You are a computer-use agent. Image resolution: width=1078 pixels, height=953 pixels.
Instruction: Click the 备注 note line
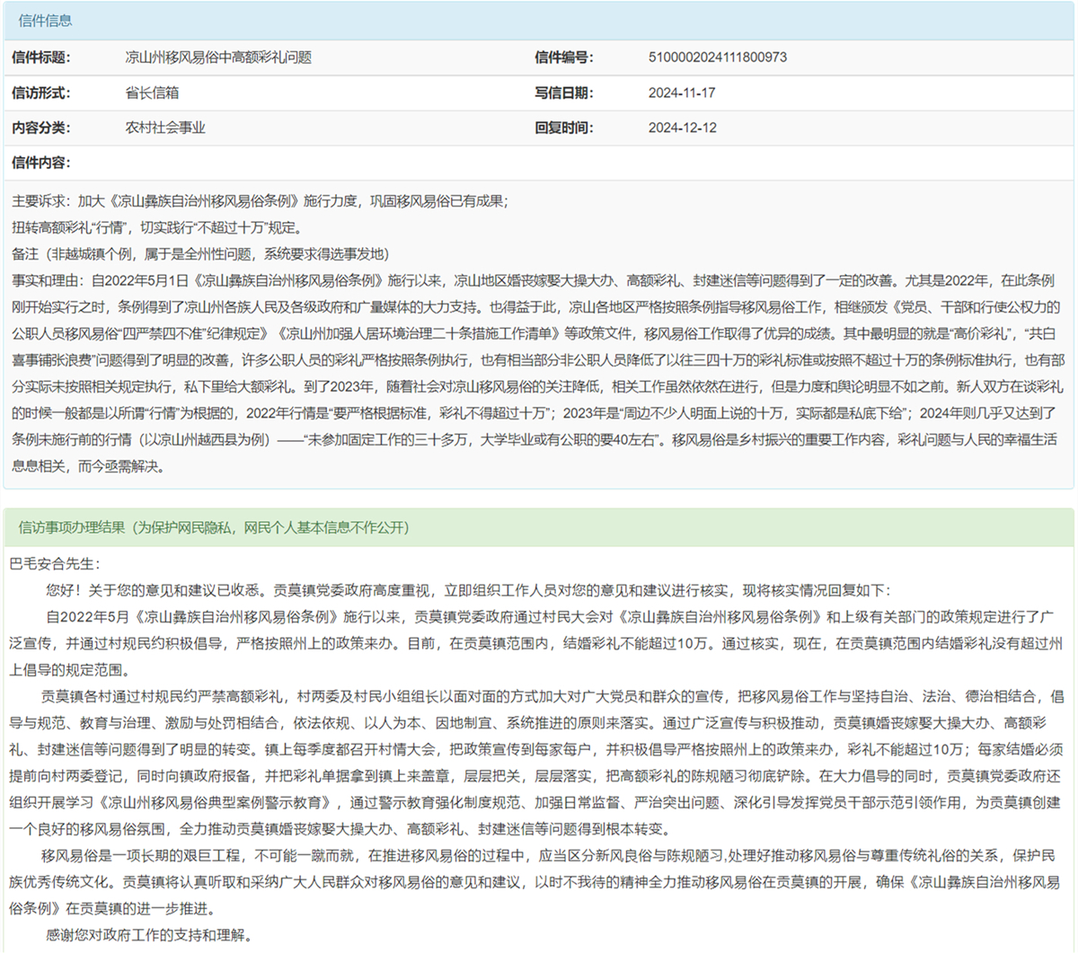pos(199,254)
